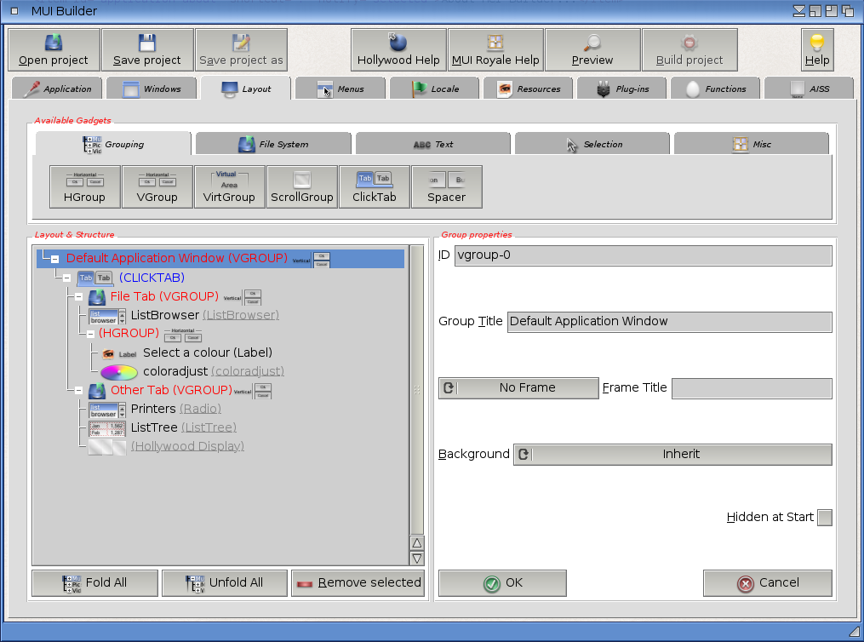
Task: Add a ScrollGroup gadget
Action: click(x=302, y=186)
